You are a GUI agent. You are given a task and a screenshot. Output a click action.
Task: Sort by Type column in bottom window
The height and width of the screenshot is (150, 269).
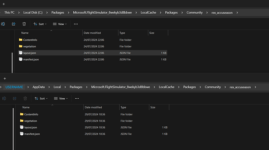point(123,107)
